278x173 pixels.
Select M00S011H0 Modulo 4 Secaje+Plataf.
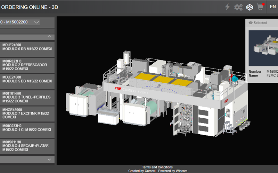27,146
